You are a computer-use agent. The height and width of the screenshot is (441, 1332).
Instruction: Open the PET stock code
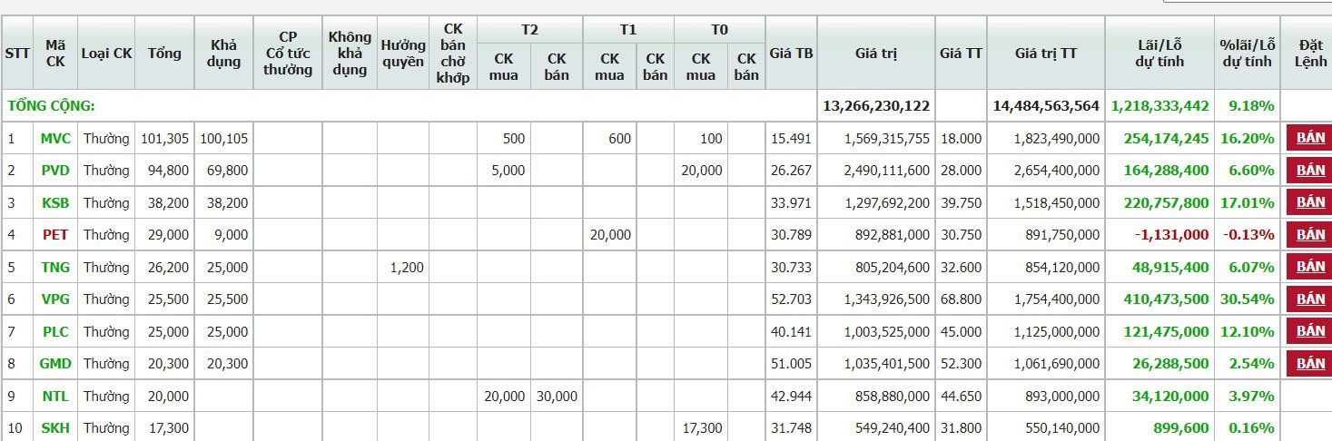55,235
